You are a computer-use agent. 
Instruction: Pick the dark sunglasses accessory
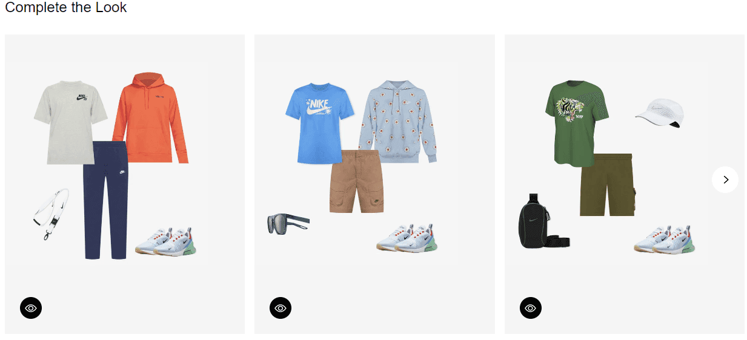point(288,223)
